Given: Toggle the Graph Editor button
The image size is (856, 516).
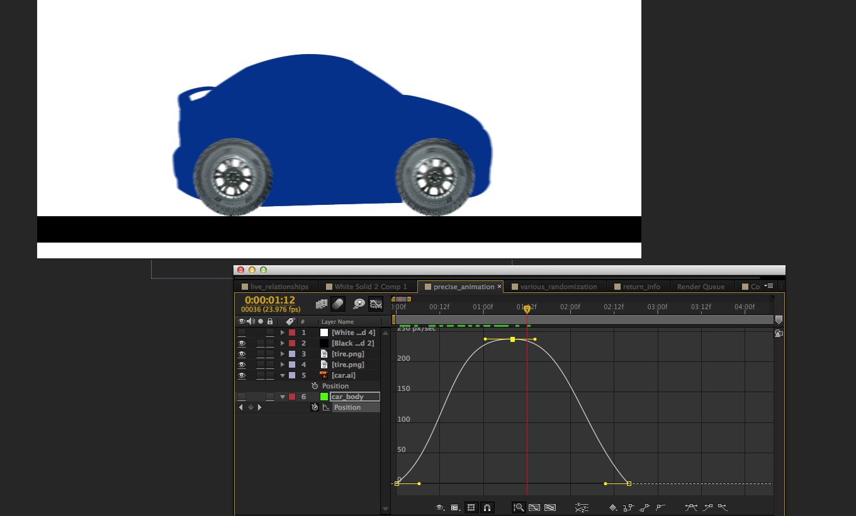Looking at the screenshot, I should click(376, 304).
